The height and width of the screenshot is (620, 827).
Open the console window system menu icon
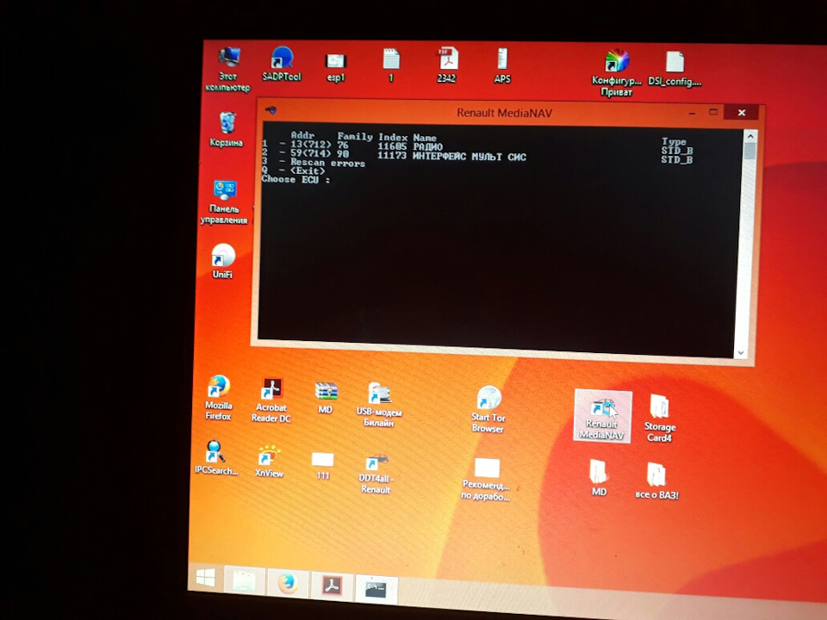tap(270, 110)
